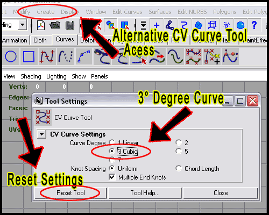Choose the Pencil Curve tool shelf icon
The image size is (269, 215).
coord(66,56)
